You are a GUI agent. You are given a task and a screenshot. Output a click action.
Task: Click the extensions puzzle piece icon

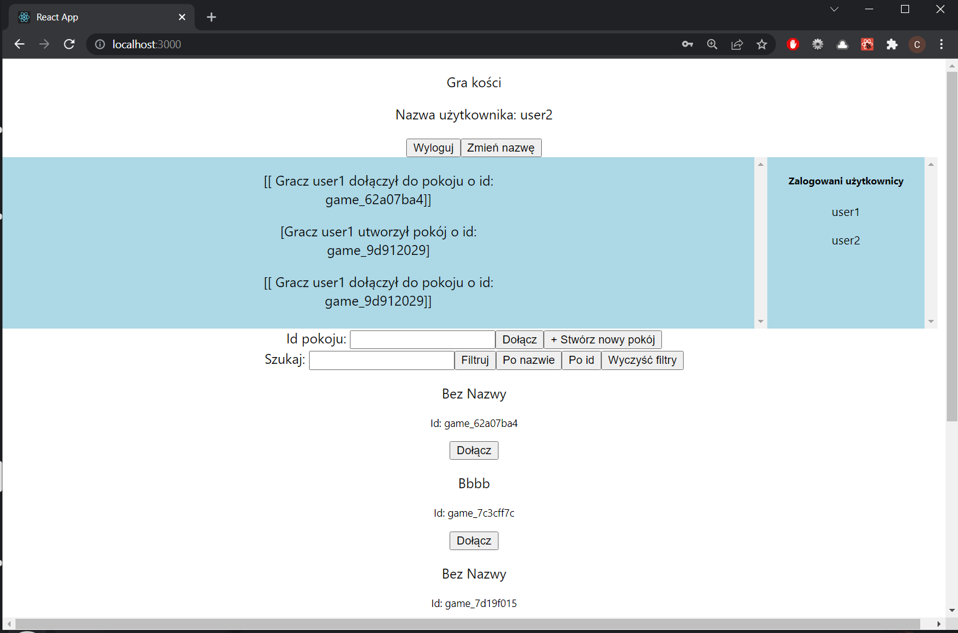pos(892,44)
